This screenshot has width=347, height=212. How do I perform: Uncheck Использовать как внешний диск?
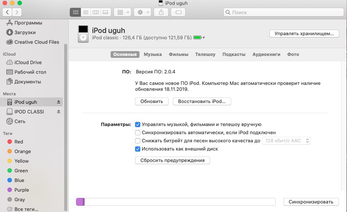(x=138, y=149)
